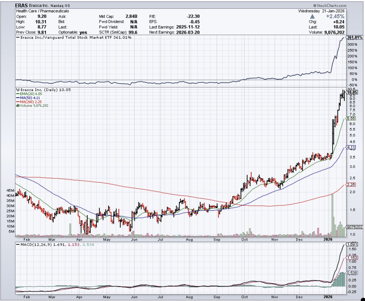
Task: Click the boxed 6.55 EMA tag on price axis
Action: point(351,118)
